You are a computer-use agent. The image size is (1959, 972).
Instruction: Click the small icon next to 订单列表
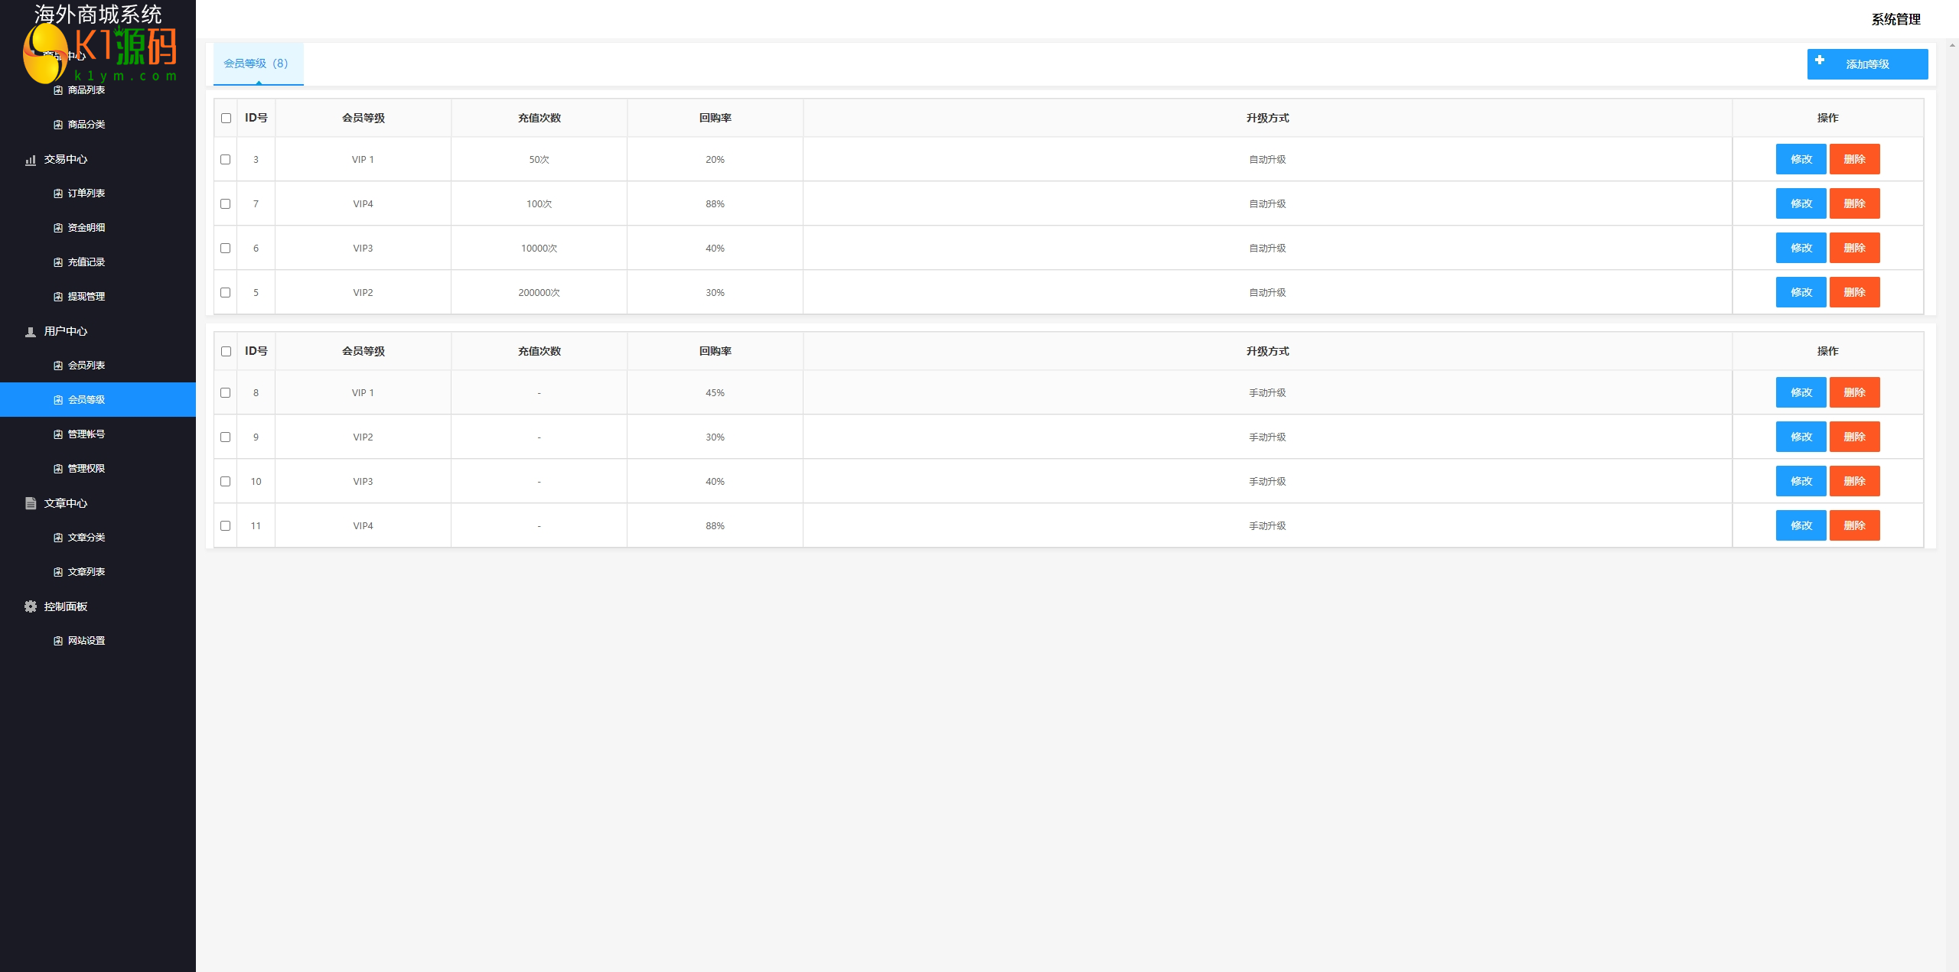(x=58, y=193)
